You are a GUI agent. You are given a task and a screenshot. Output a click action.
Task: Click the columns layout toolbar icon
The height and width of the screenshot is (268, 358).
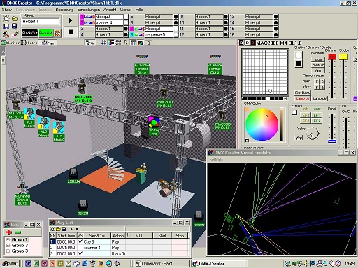coord(134,43)
